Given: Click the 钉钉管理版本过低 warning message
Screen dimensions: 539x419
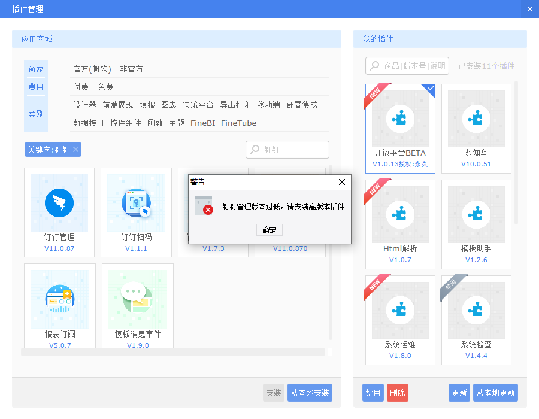Looking at the screenshot, I should tap(283, 207).
